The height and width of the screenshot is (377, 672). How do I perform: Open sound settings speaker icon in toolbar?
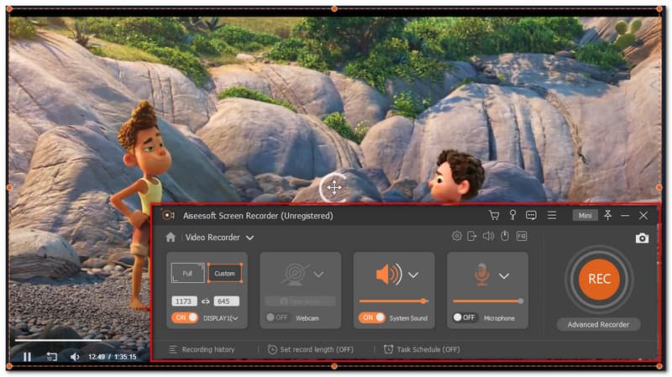point(488,236)
